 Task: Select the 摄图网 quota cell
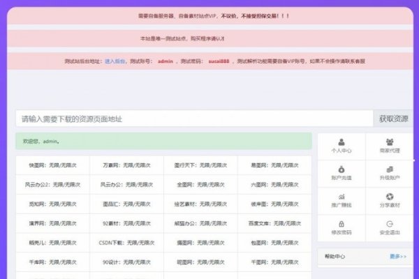point(200,243)
